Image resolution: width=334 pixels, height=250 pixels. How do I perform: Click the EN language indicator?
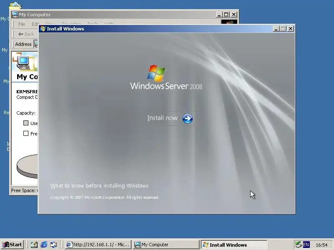pyautogui.click(x=306, y=245)
